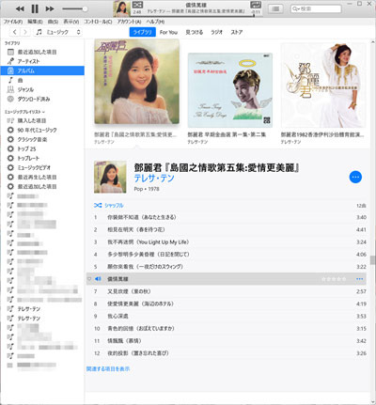Select the 鄧麗君1982香港伊利沙伯體育館 album cover
Screen dimensions: 376x405
point(323,86)
